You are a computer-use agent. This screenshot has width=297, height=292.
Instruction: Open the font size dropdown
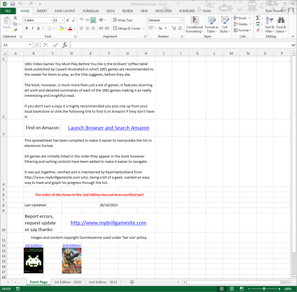tap(63, 20)
